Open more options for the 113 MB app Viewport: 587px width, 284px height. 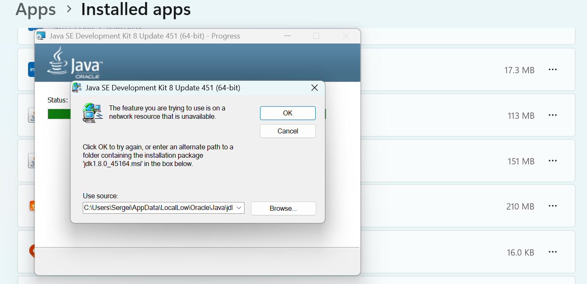553,115
